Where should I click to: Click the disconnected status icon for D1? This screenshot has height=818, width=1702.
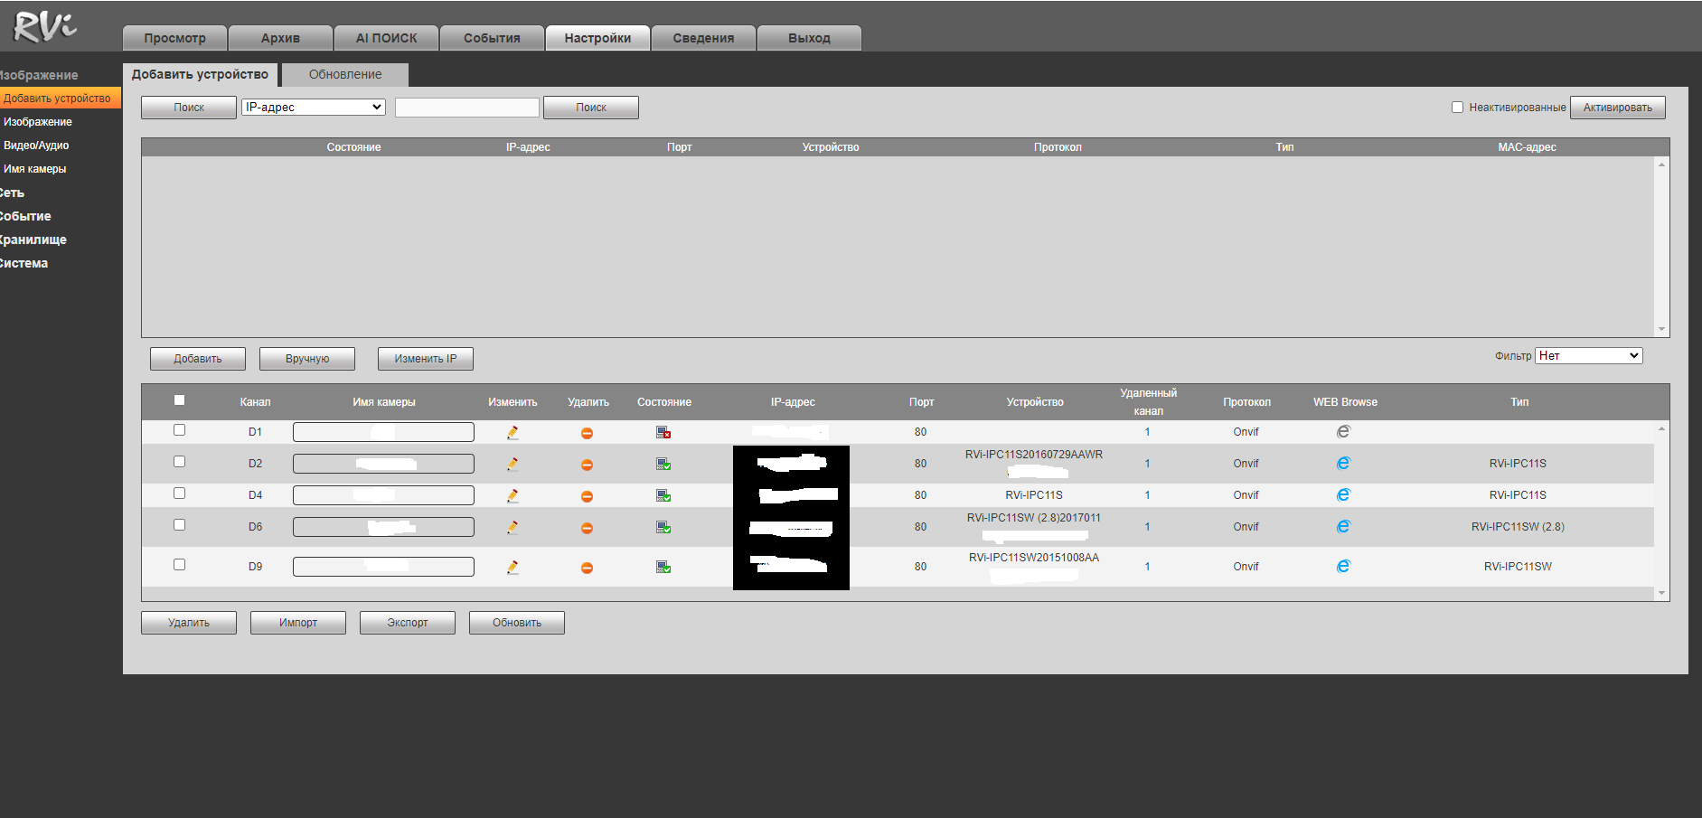663,433
